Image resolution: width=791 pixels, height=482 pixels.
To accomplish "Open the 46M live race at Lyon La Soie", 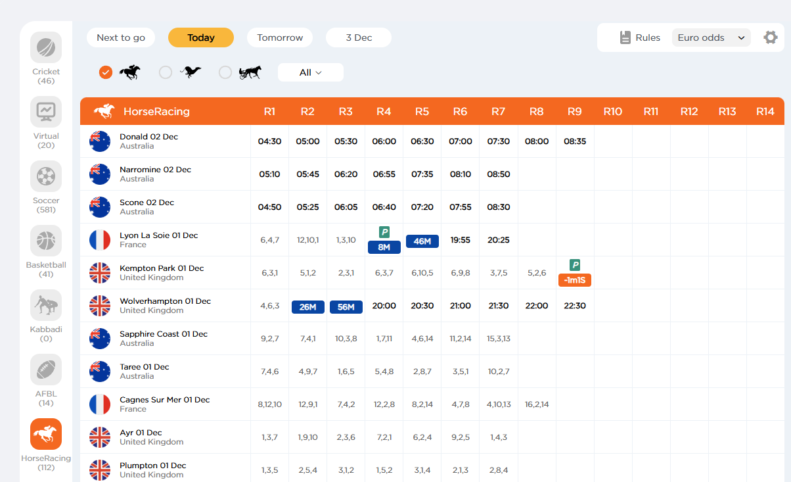I will tap(422, 241).
